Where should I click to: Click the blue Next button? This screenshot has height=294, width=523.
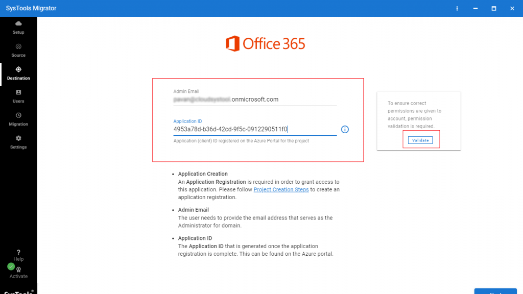pyautogui.click(x=495, y=291)
